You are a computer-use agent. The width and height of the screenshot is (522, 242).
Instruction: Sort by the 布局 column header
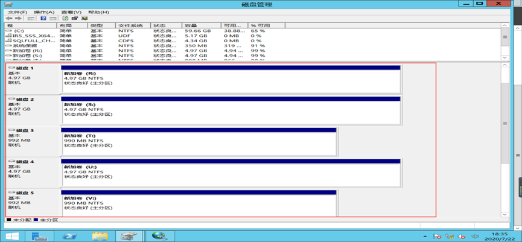click(72, 25)
